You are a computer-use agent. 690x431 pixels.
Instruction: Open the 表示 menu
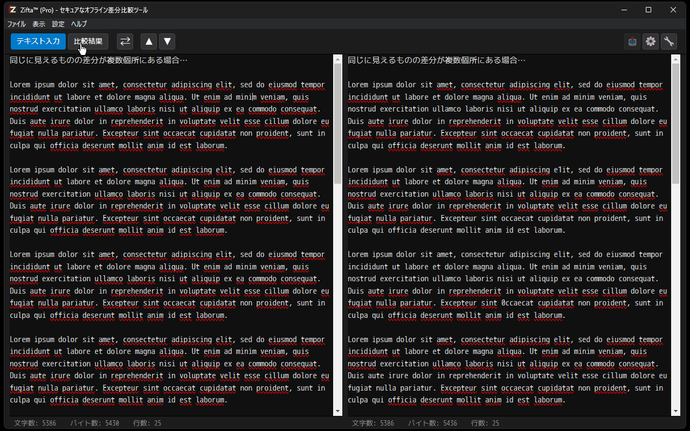(x=39, y=24)
